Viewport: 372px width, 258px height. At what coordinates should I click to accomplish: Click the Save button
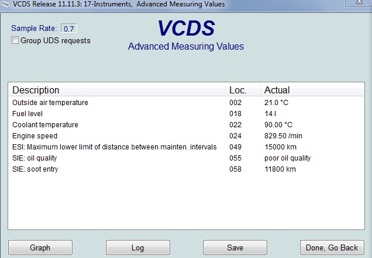235,247
